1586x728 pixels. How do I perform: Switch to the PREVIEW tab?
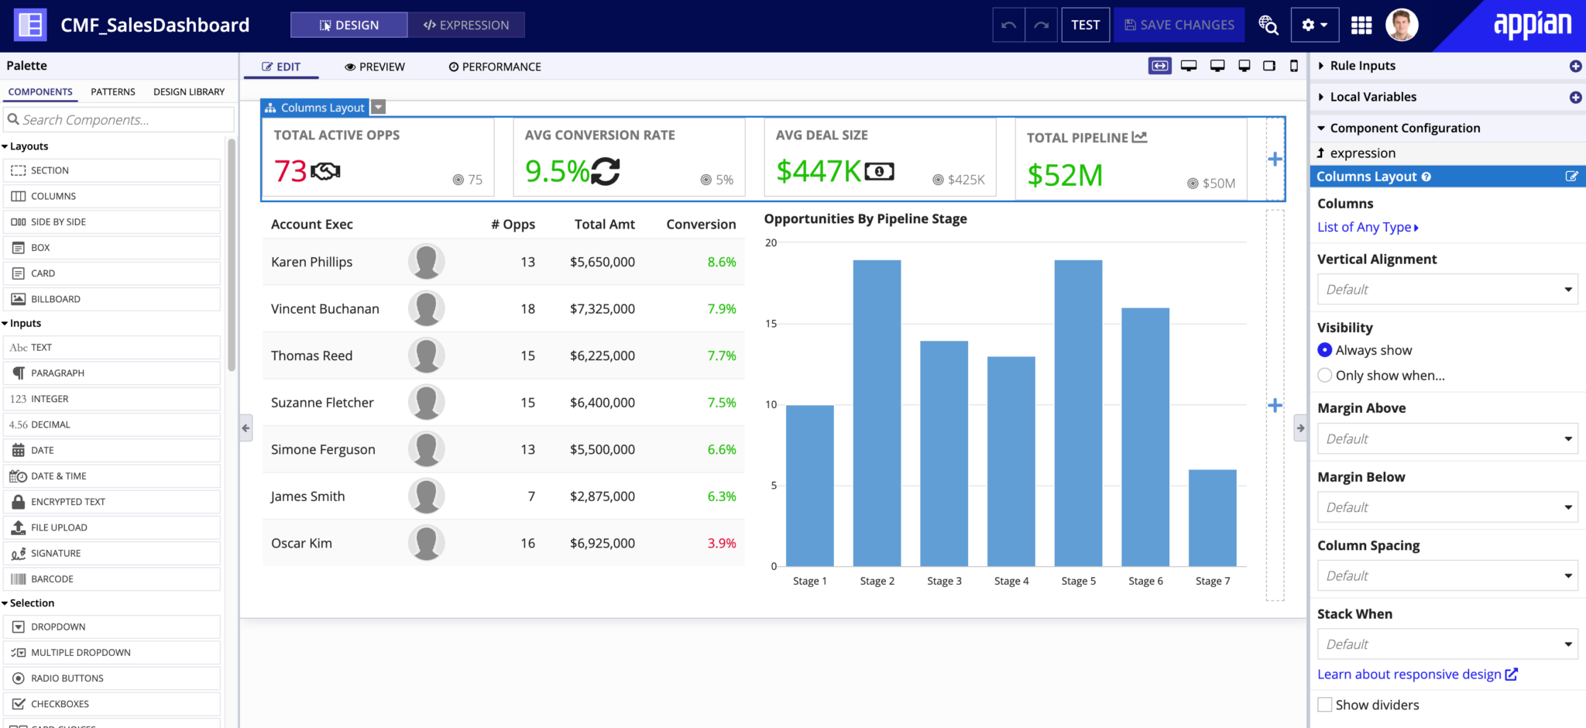click(375, 67)
